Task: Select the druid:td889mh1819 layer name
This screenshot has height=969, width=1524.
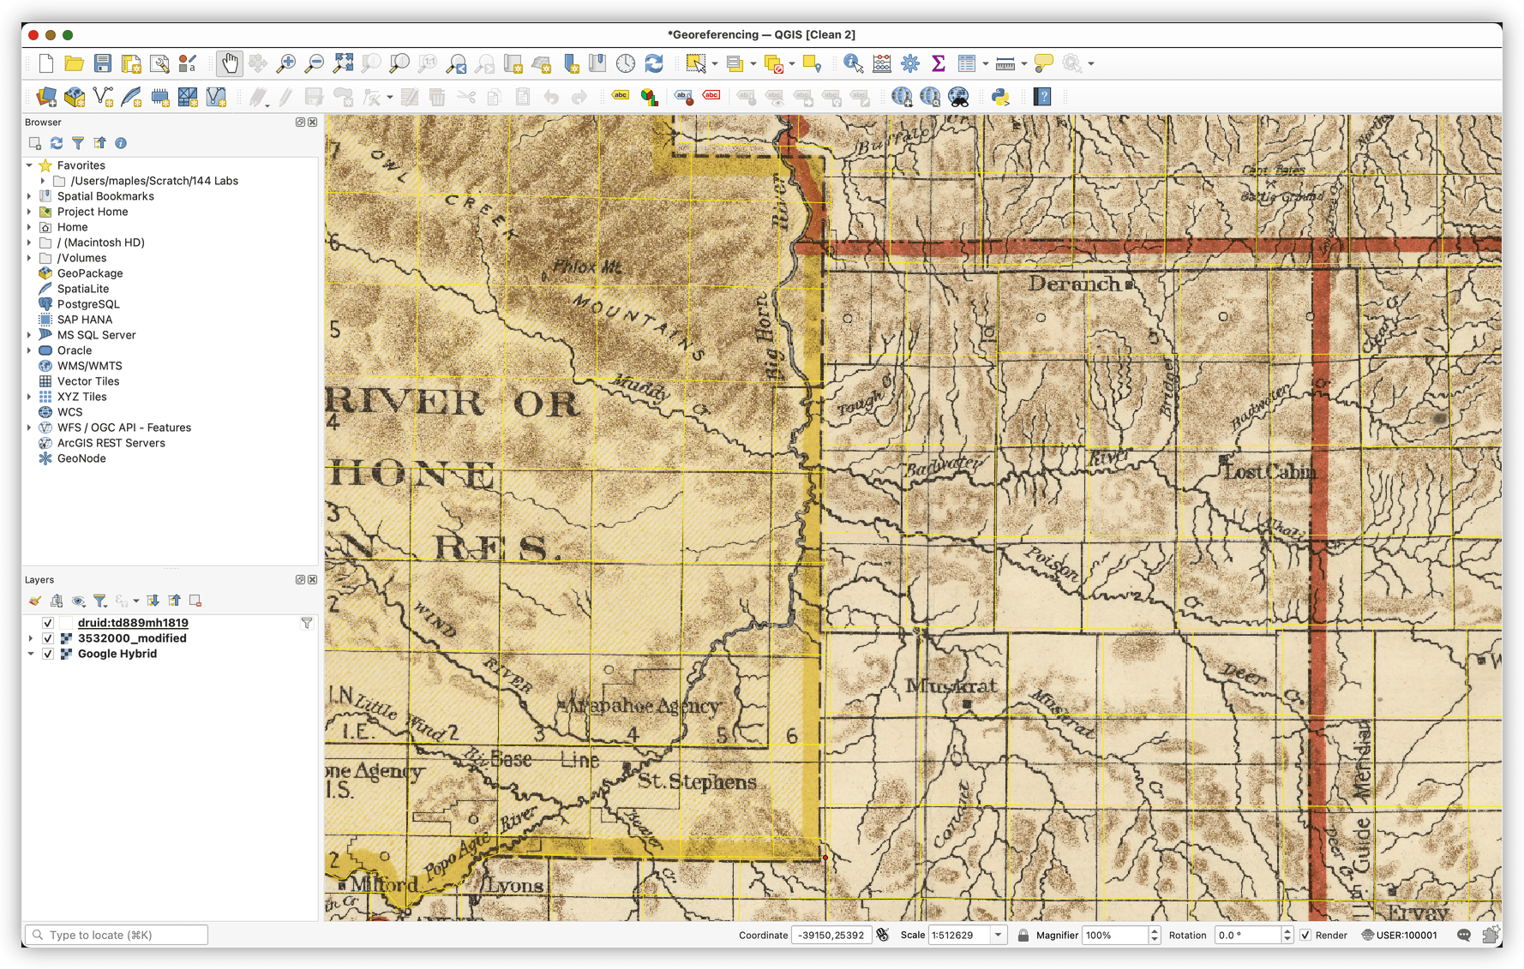Action: coord(133,623)
